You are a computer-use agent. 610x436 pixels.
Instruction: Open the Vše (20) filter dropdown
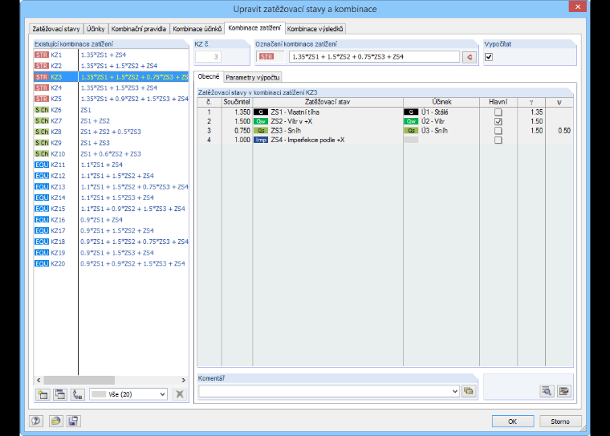click(128, 394)
